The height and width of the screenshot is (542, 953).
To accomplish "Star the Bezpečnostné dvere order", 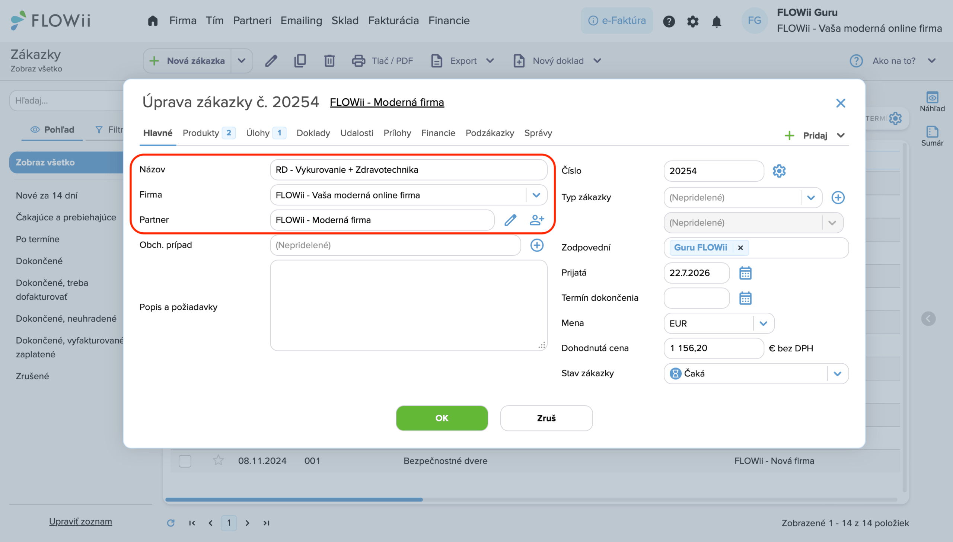I will pyautogui.click(x=218, y=460).
